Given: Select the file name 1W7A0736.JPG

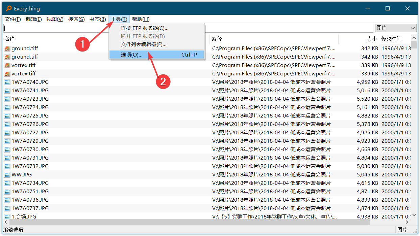Looking at the screenshot, I should (30, 200).
